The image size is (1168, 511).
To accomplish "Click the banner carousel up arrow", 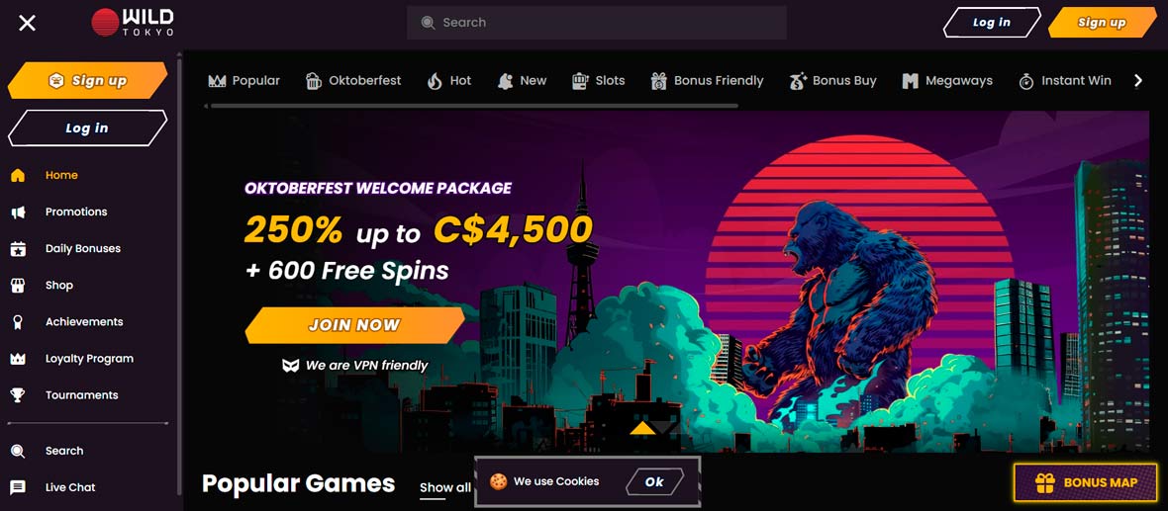I will [642, 428].
